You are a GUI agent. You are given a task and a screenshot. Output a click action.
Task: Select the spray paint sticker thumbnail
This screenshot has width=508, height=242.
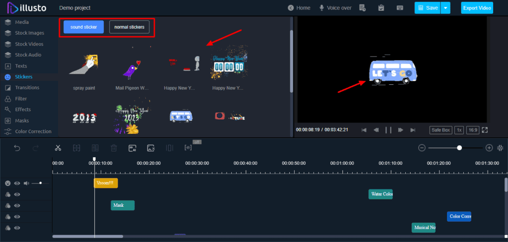(x=84, y=66)
